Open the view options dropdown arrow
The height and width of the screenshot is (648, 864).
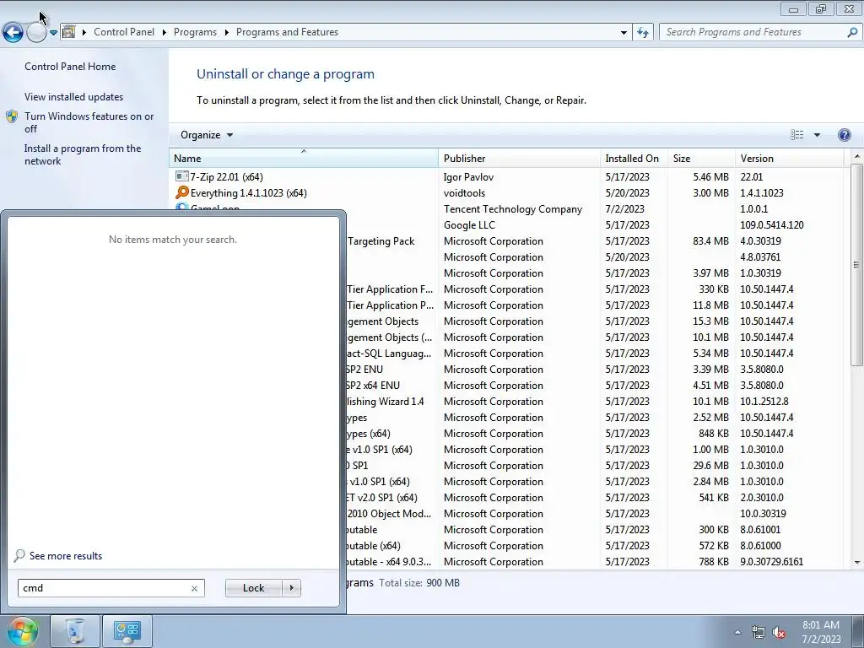[x=817, y=135]
